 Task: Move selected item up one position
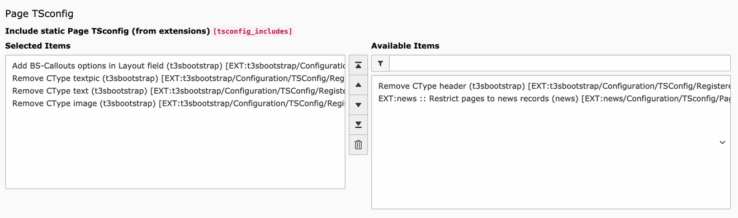point(358,85)
